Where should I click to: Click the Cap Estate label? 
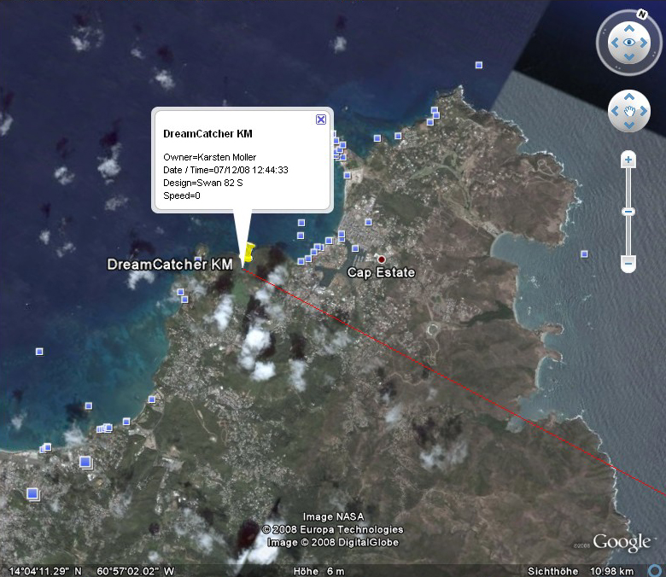pos(381,273)
